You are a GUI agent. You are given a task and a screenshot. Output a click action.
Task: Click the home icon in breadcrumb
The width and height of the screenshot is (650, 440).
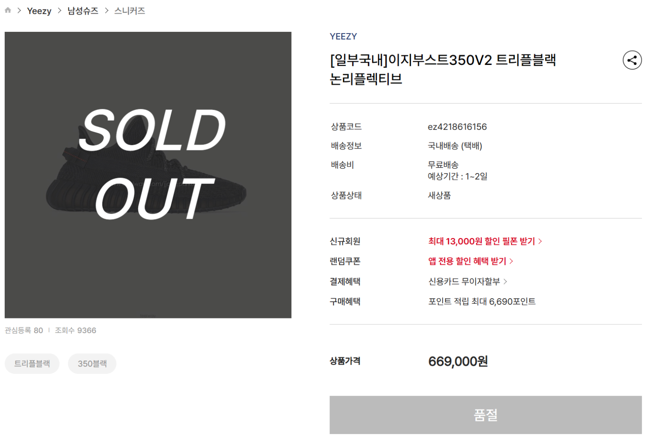tap(7, 10)
